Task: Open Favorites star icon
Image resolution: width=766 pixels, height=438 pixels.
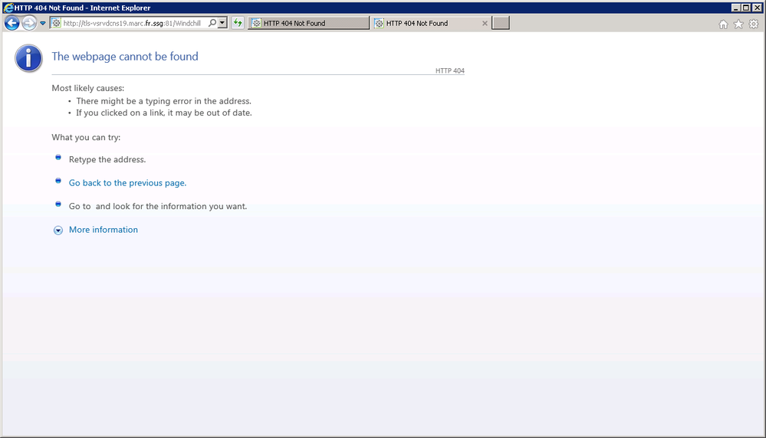Action: click(738, 24)
